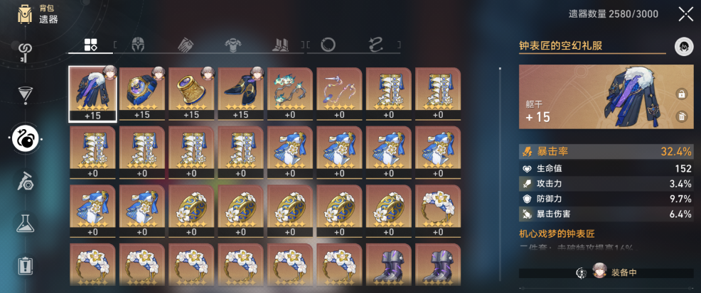Open the key items sidebar category
Screen dimensions: 701x293
point(25,52)
